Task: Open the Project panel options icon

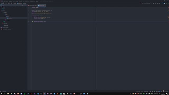Action: (x=25, y=5)
